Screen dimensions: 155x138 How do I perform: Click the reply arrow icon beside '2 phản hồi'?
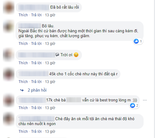tap(22, 90)
